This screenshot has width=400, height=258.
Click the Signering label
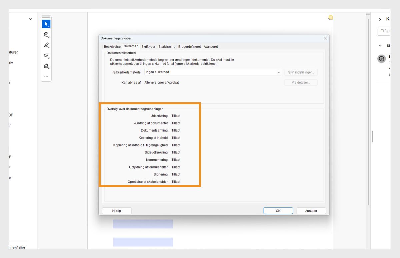[161, 174]
